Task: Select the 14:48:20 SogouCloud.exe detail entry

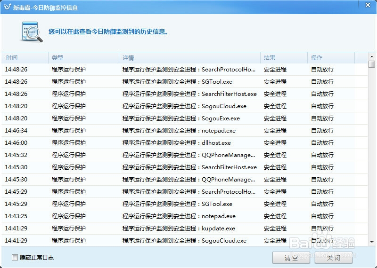Action: (184, 106)
